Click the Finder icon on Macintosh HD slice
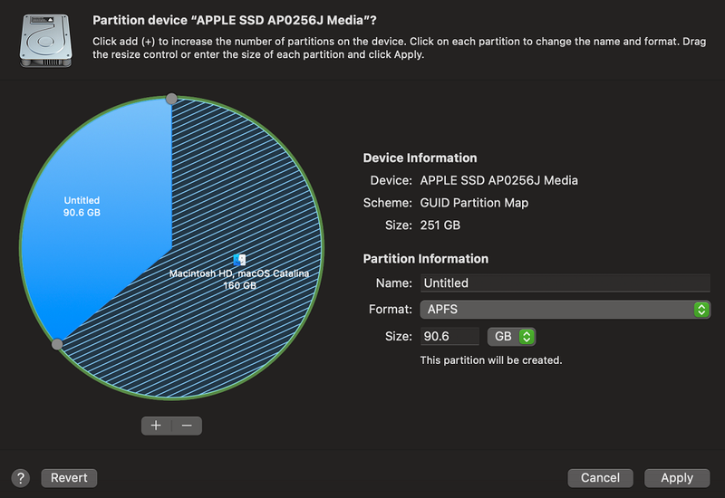 tap(239, 259)
